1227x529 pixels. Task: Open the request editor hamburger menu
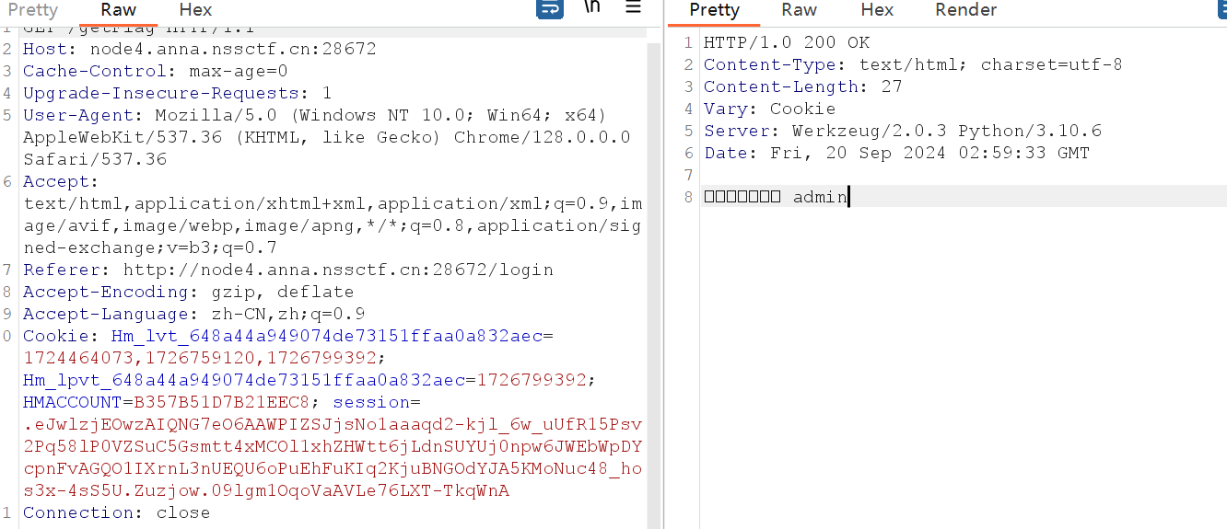[x=633, y=8]
